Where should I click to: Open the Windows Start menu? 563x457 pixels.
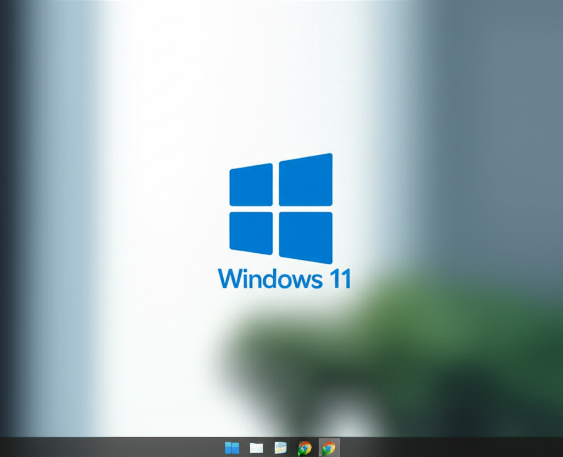point(232,448)
